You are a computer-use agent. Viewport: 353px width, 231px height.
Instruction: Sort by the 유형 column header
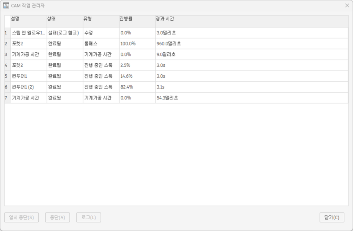pyautogui.click(x=101, y=21)
